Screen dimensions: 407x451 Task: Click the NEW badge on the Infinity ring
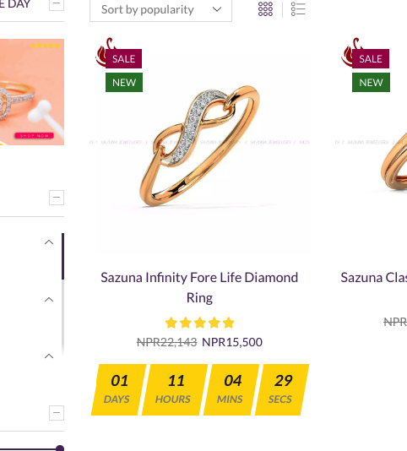(x=124, y=83)
